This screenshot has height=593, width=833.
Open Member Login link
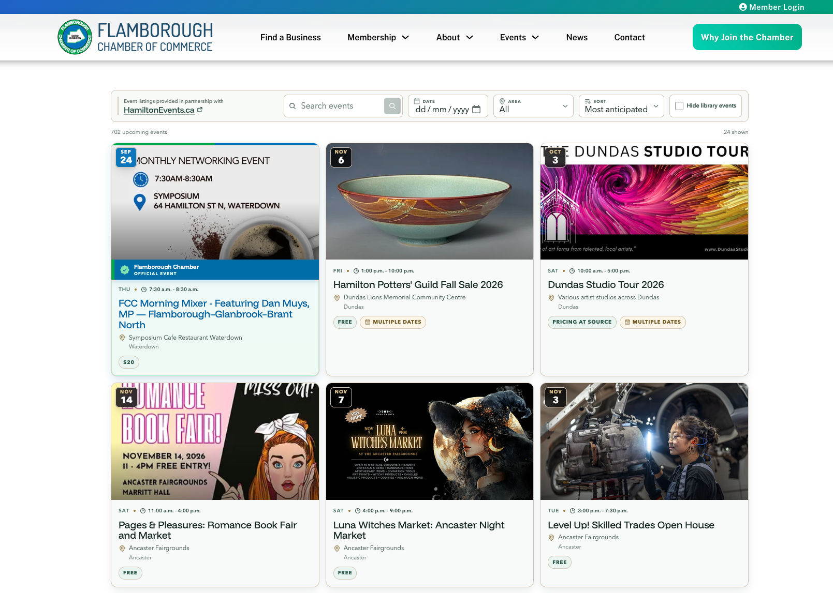click(771, 7)
